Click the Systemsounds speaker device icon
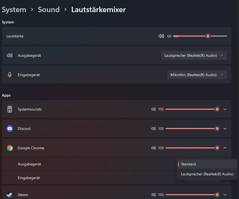 [x=10, y=109]
